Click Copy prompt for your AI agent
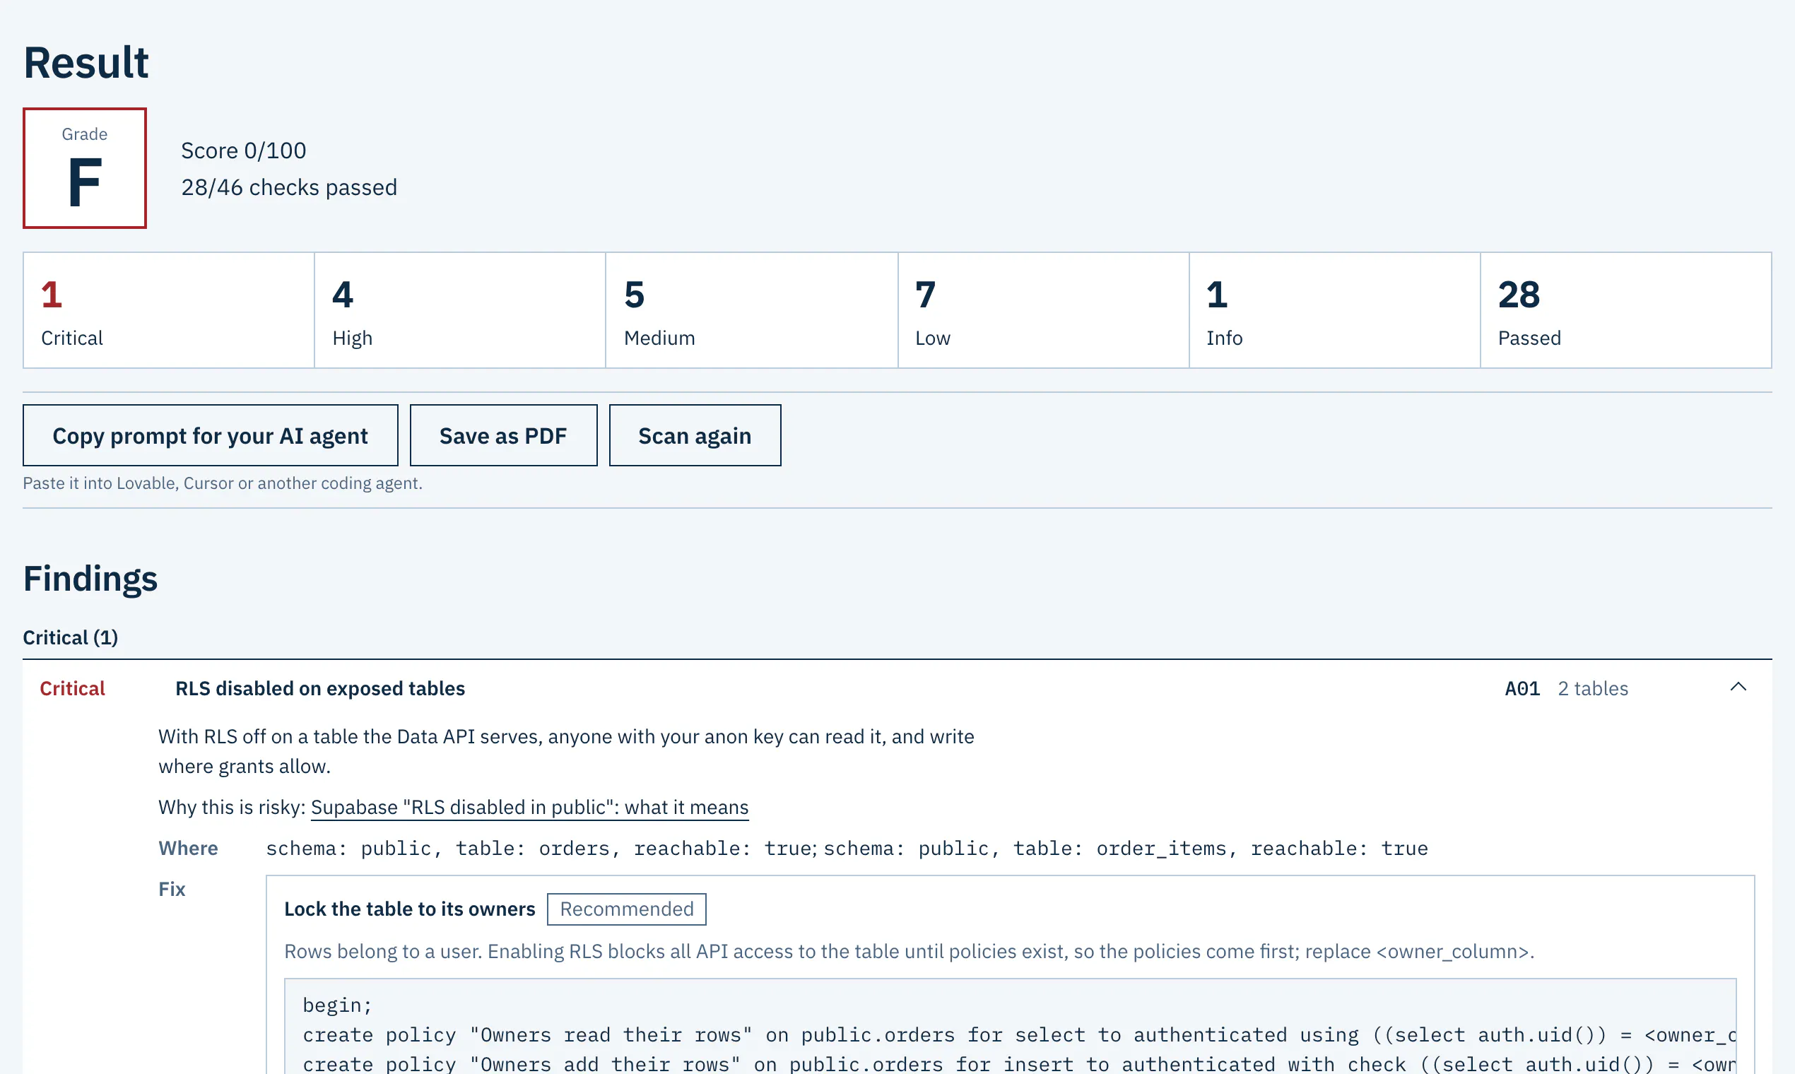 [x=210, y=436]
